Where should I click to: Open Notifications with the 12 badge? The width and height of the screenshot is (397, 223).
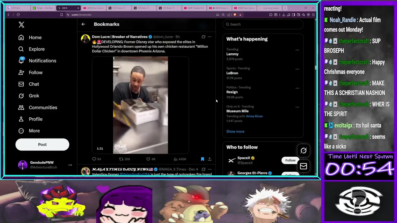pyautogui.click(x=37, y=61)
